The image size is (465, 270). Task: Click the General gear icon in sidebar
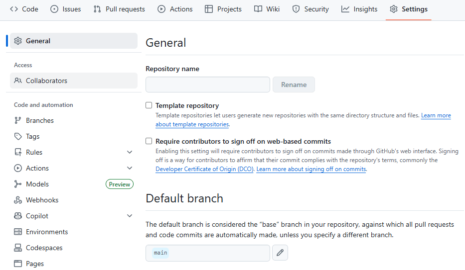18,41
